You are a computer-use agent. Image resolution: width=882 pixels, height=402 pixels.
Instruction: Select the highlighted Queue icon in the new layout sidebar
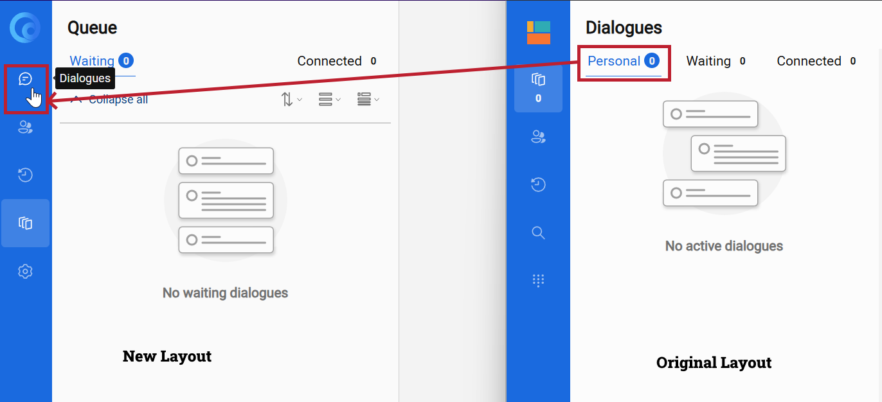(x=25, y=223)
